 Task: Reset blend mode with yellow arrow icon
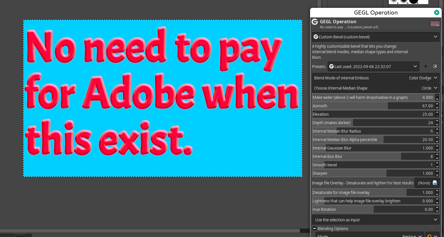(x=429, y=235)
